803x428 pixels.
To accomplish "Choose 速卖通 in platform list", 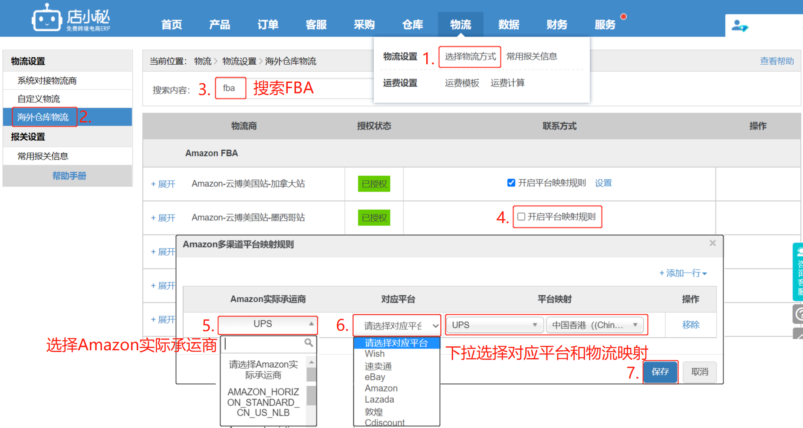I will 378,366.
